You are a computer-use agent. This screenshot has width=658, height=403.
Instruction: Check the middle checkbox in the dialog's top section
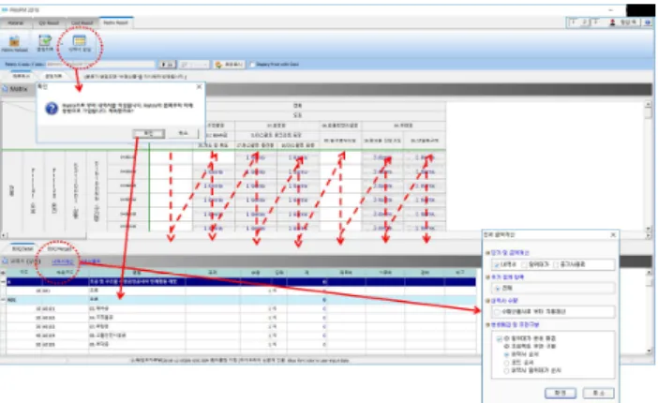pyautogui.click(x=524, y=264)
